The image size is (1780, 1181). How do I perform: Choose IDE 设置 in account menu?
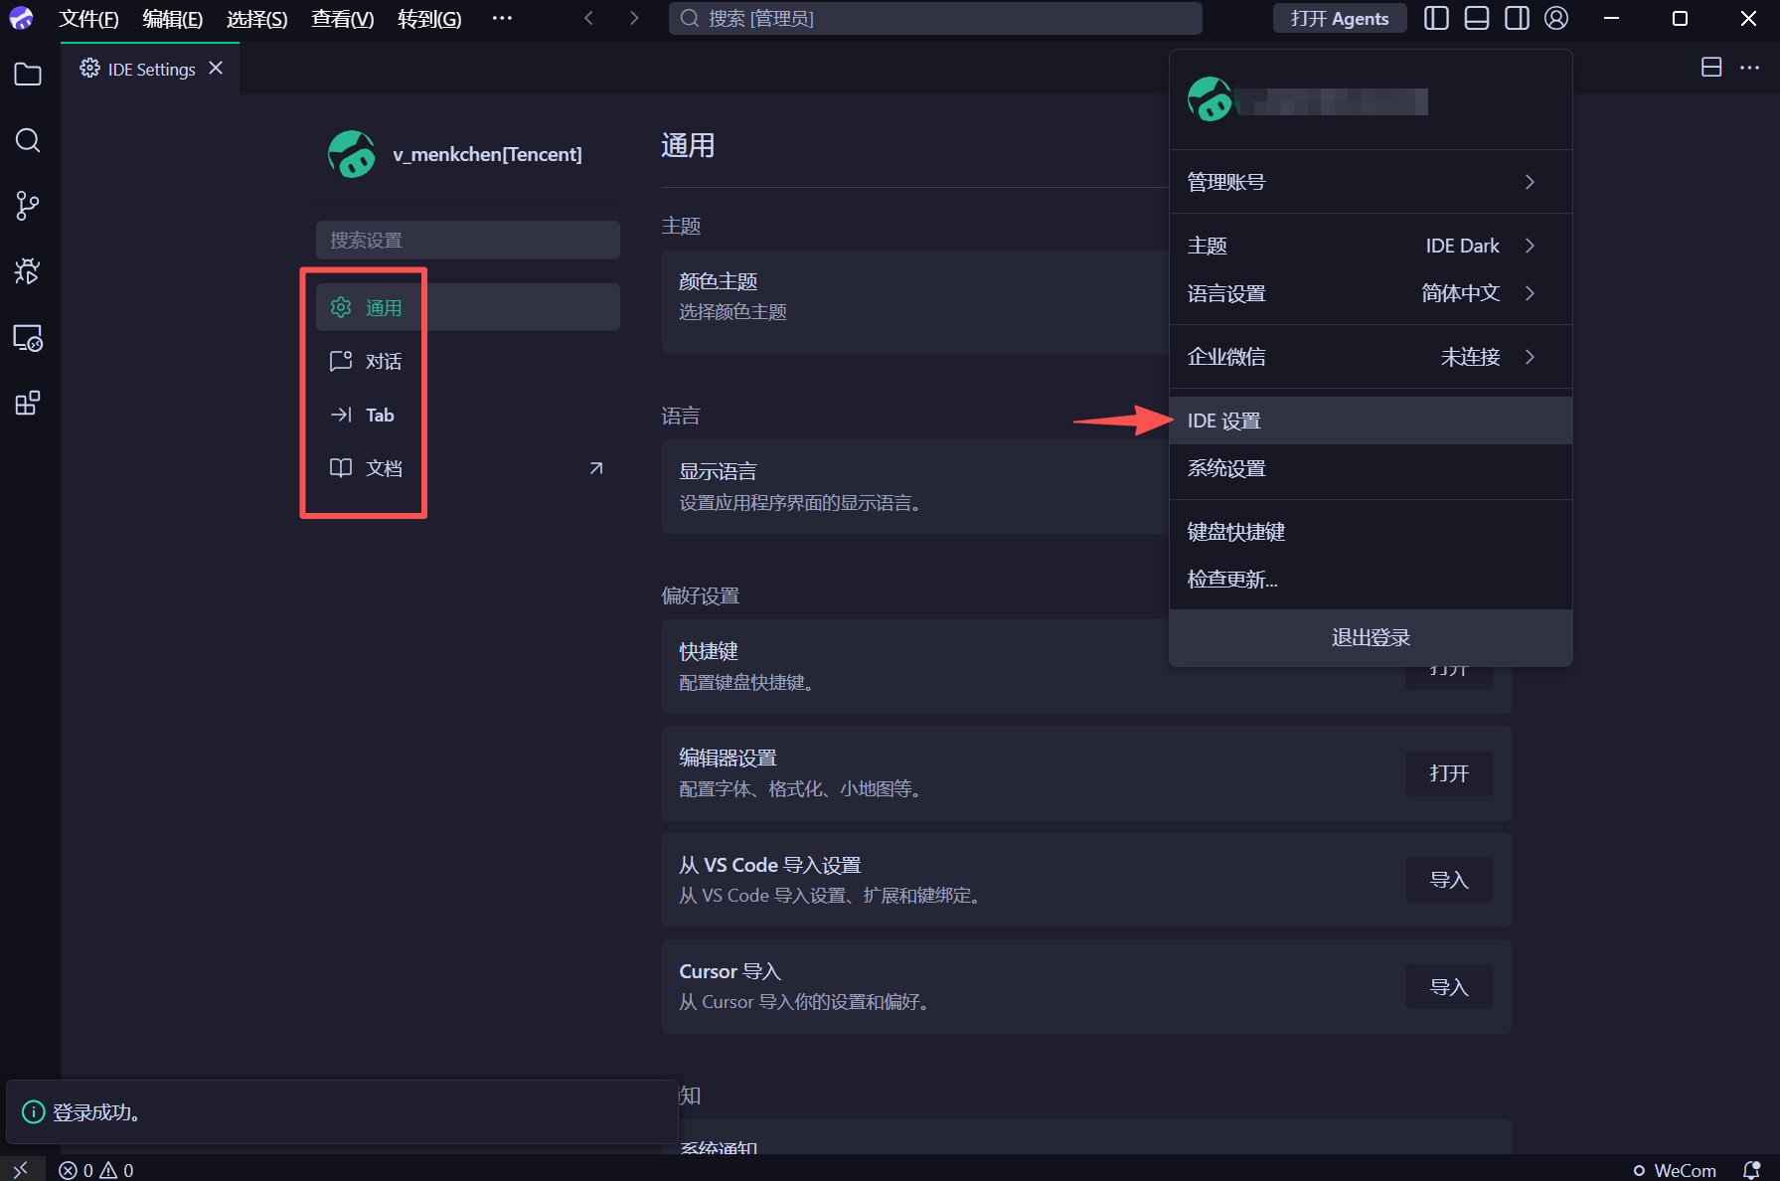coord(1371,421)
